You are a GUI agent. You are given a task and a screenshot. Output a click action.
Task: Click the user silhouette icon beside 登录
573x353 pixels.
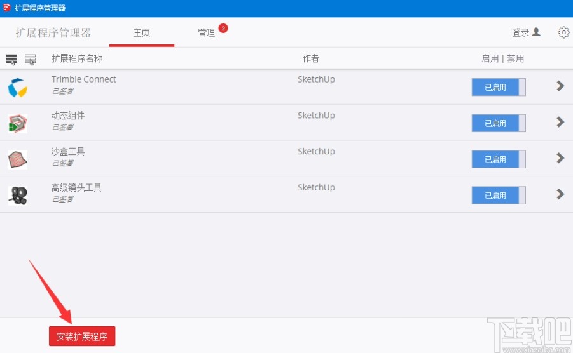pos(536,32)
